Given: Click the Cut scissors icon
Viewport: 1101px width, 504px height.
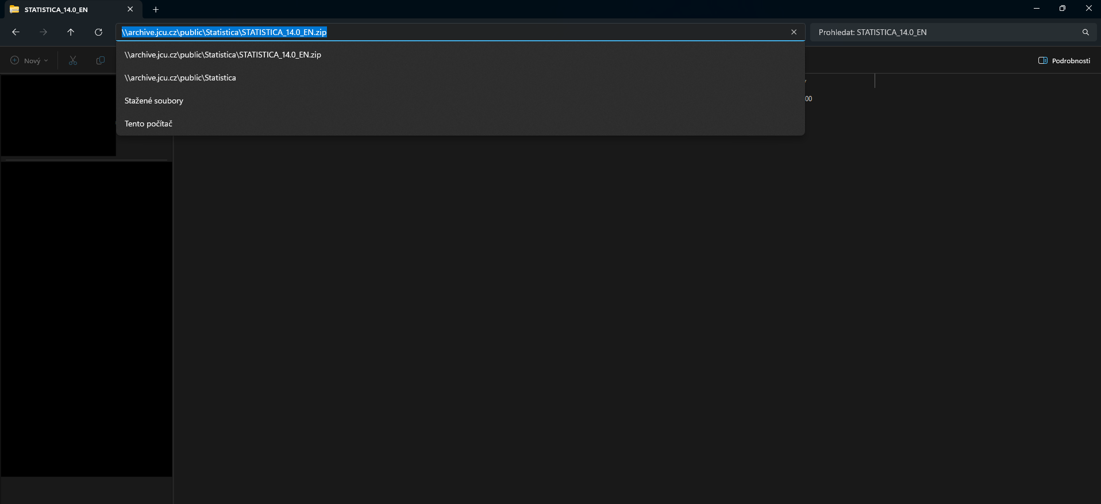Looking at the screenshot, I should pyautogui.click(x=73, y=60).
